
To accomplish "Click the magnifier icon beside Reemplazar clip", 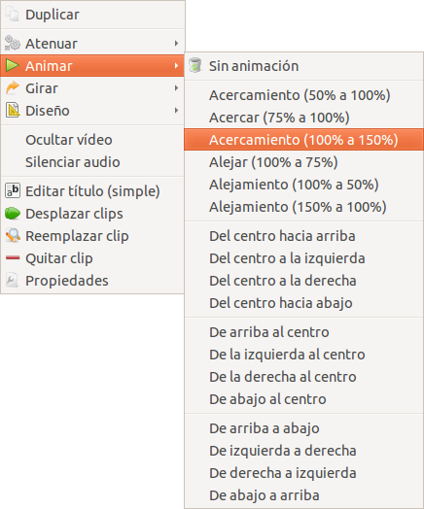I will pyautogui.click(x=13, y=236).
